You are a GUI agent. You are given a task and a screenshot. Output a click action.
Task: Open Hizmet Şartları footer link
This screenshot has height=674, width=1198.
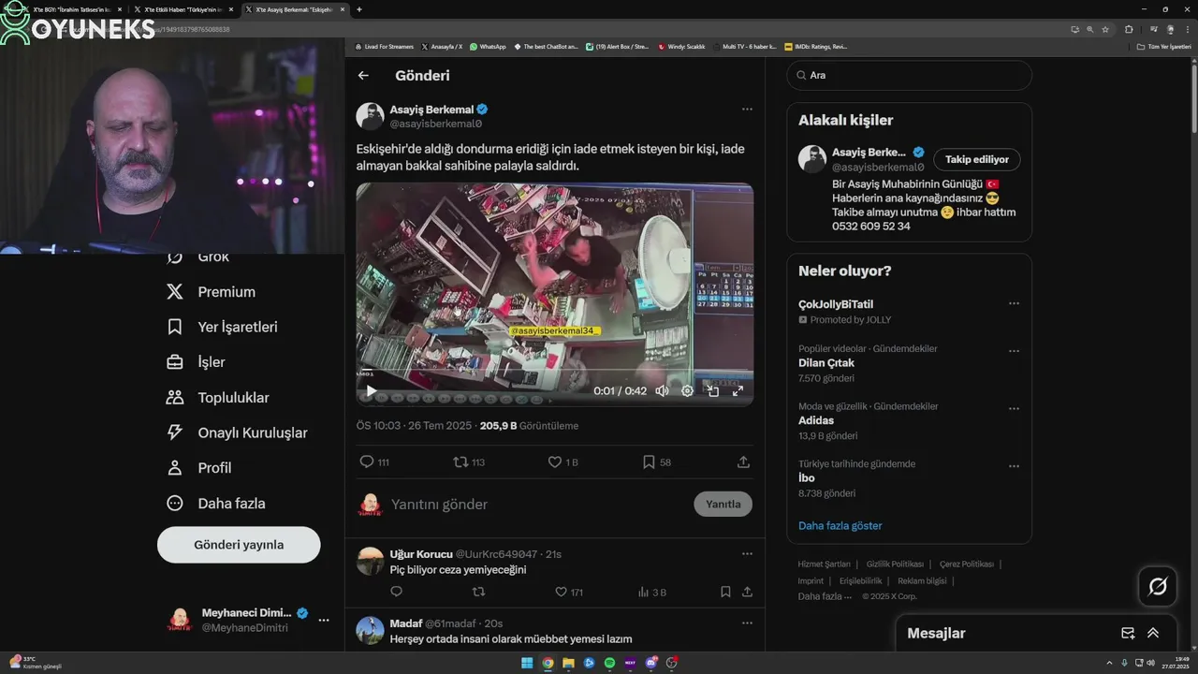824,564
